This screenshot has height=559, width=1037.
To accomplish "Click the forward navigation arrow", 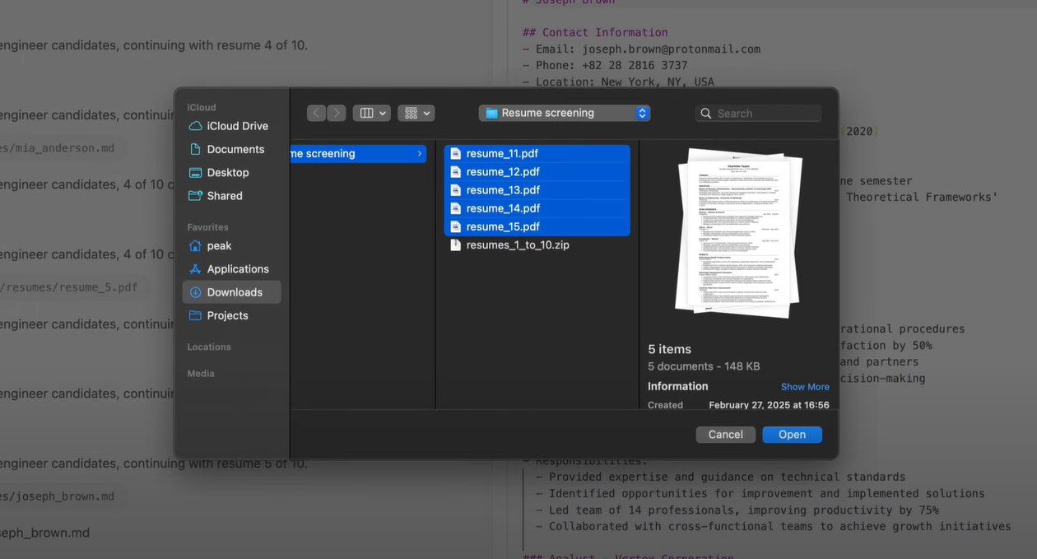I will click(x=336, y=113).
